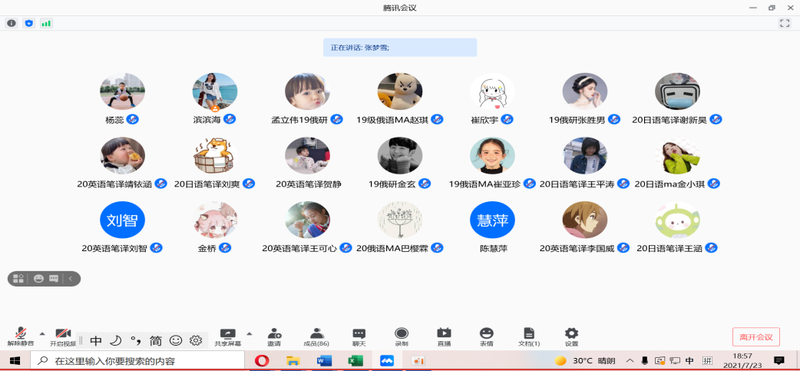Open the 成员(86) members list
This screenshot has height=371, width=800.
(316, 336)
